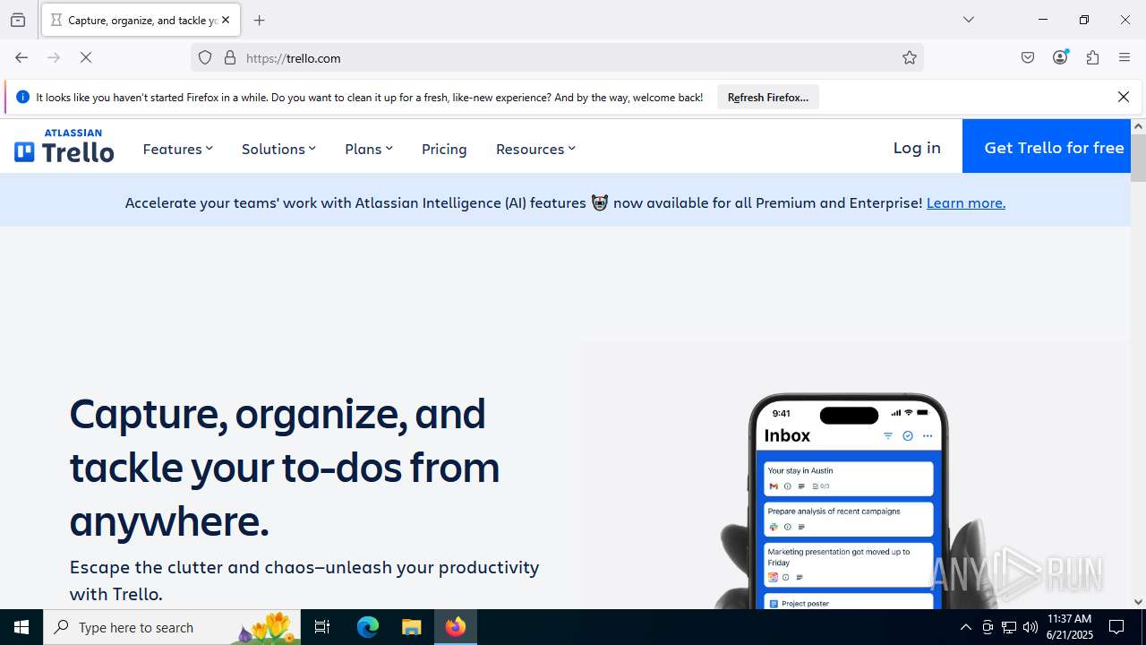Expand the Features menu
The height and width of the screenshot is (645, 1146).
pos(177,149)
